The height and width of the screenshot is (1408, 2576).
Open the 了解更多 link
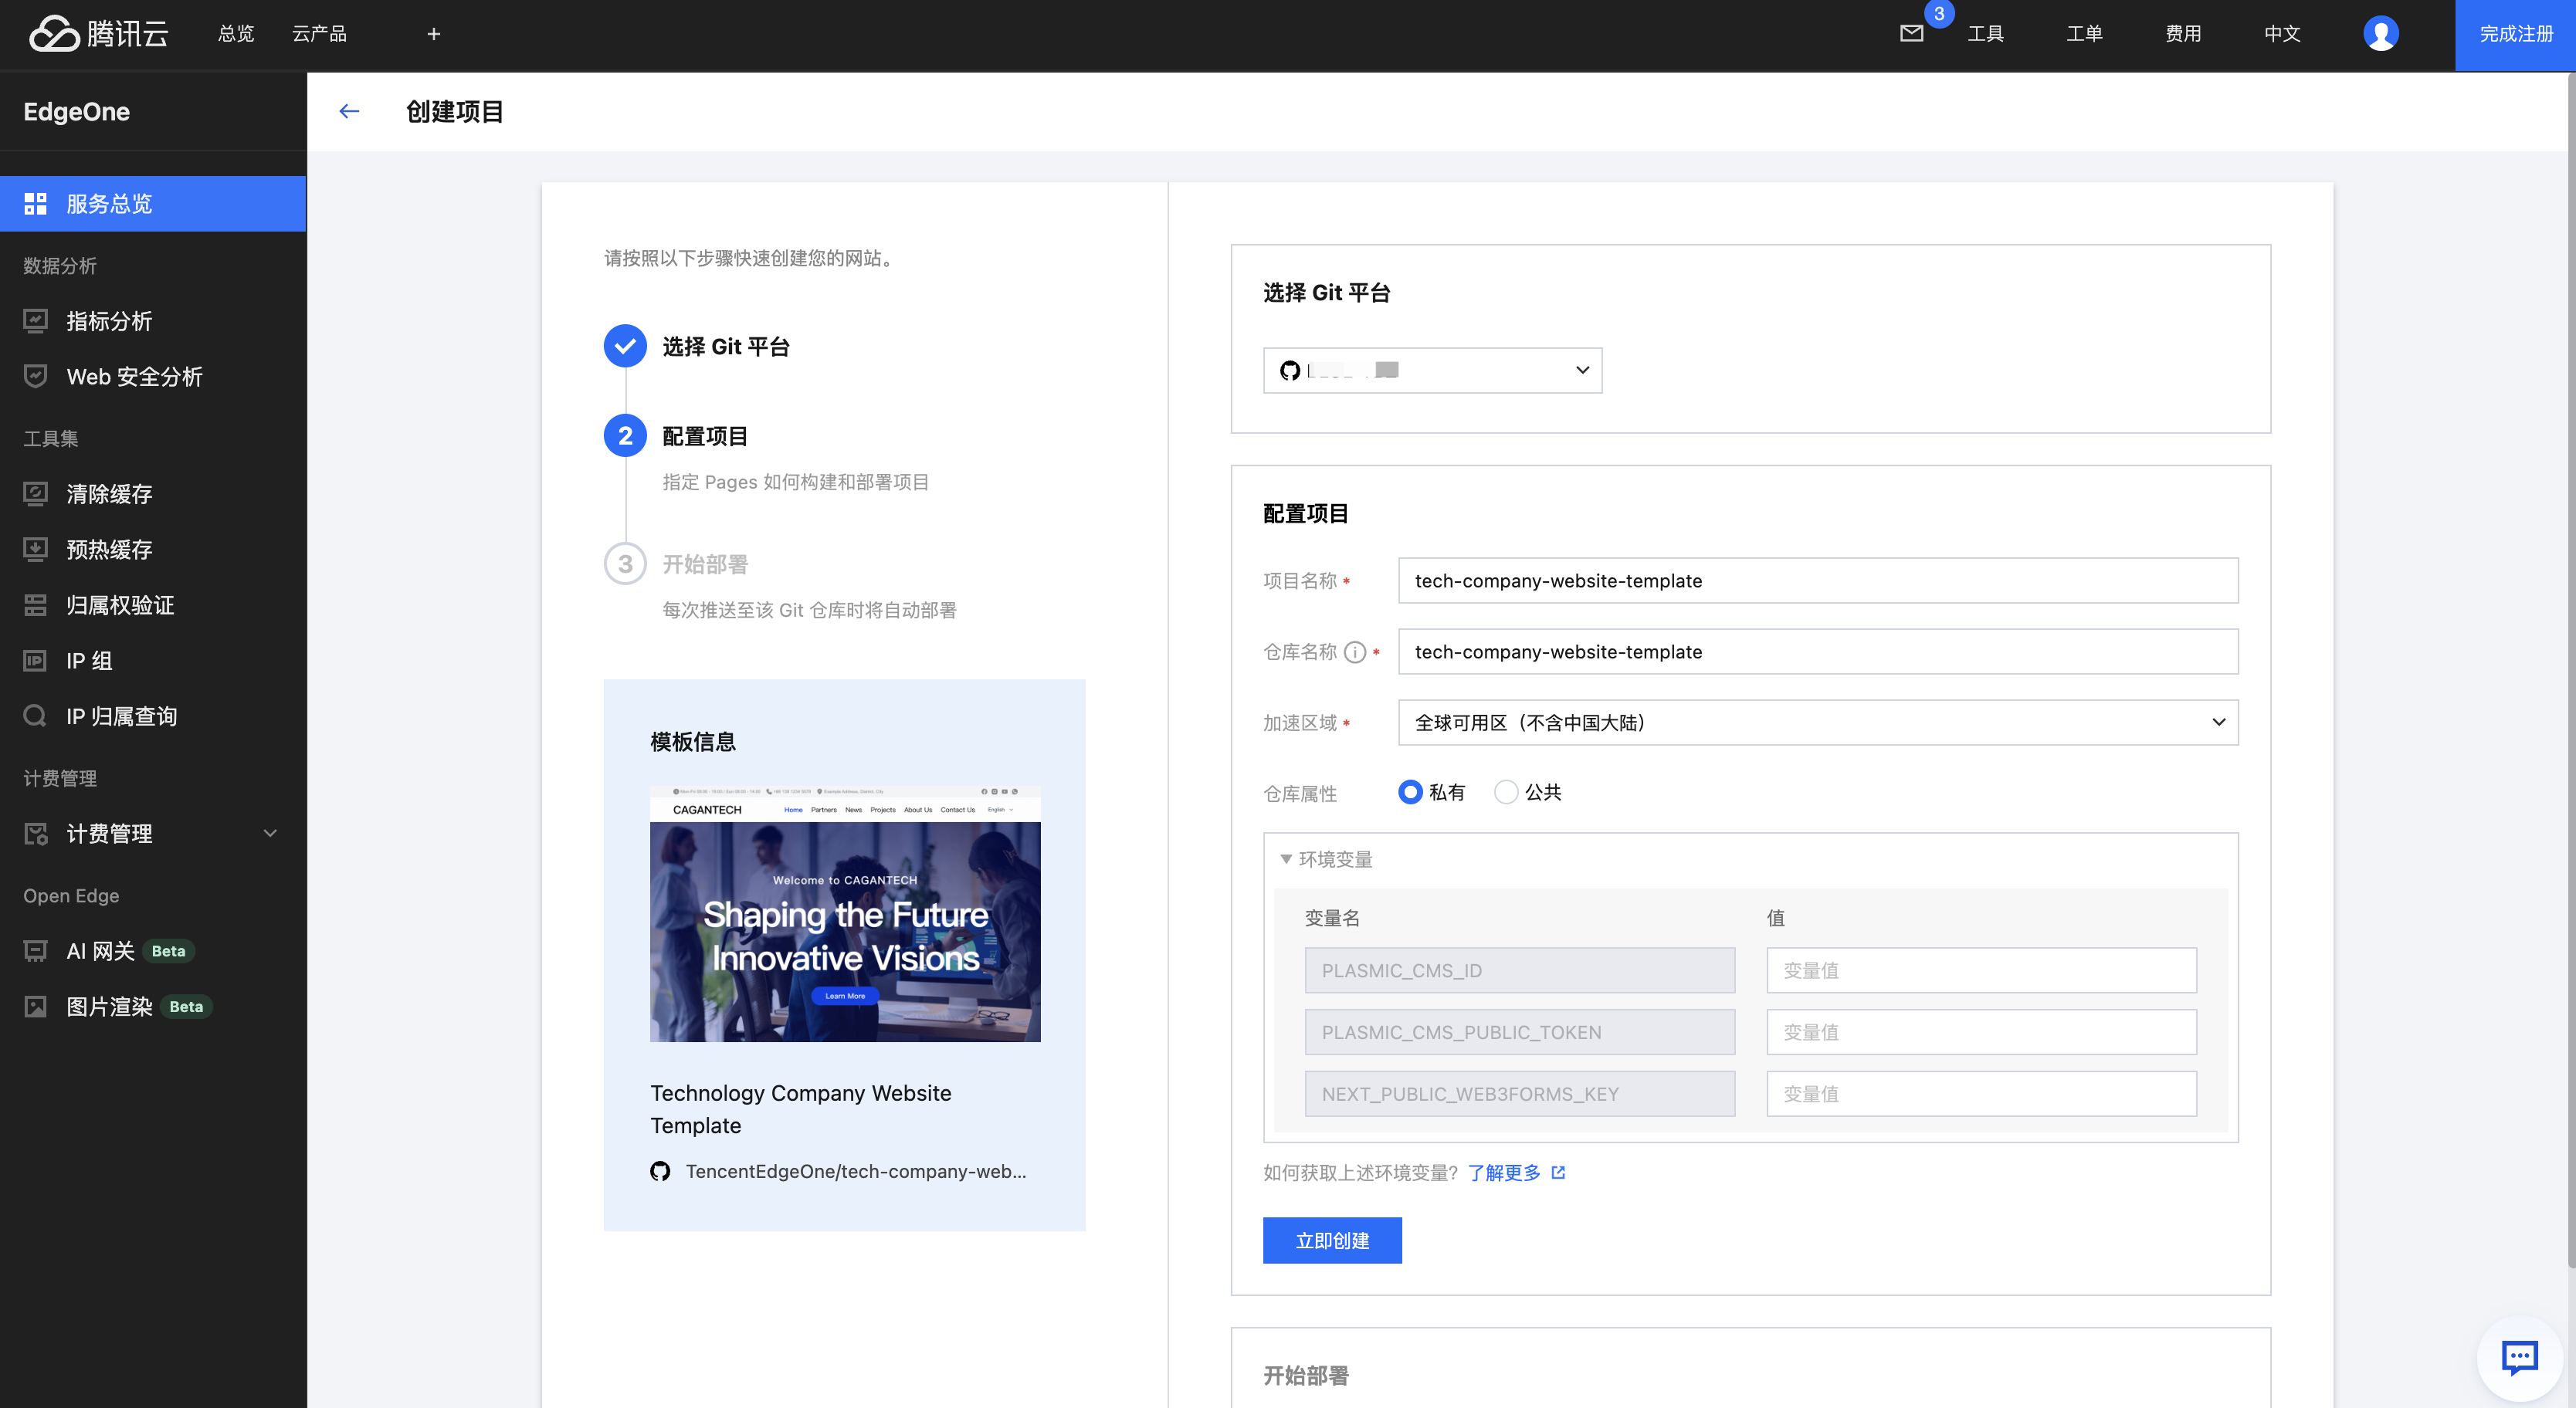click(x=1504, y=1172)
